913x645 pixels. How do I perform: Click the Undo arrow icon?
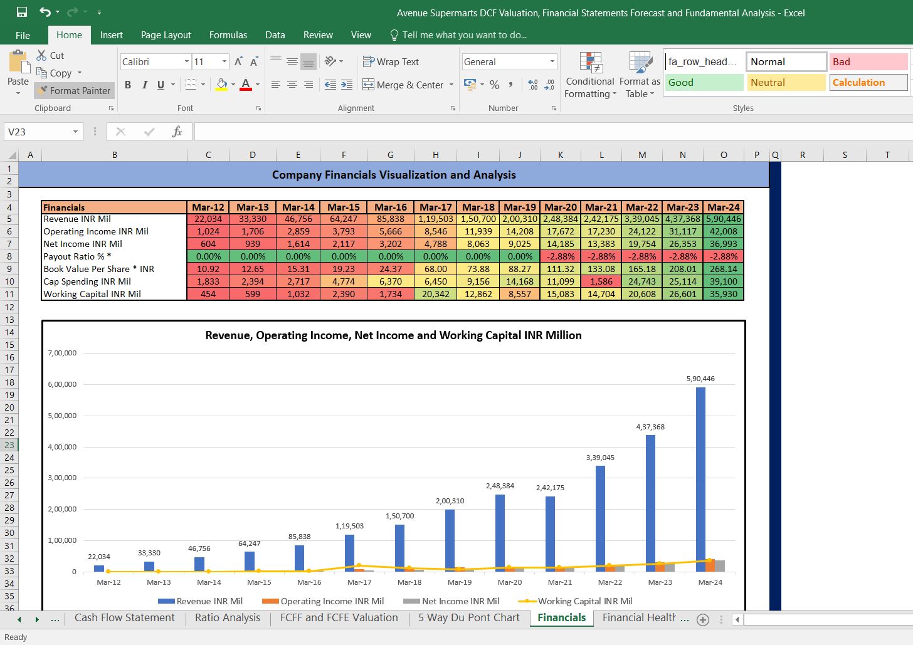click(x=45, y=12)
